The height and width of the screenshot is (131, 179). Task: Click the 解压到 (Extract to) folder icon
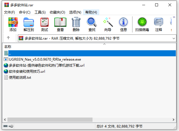tap(29, 22)
